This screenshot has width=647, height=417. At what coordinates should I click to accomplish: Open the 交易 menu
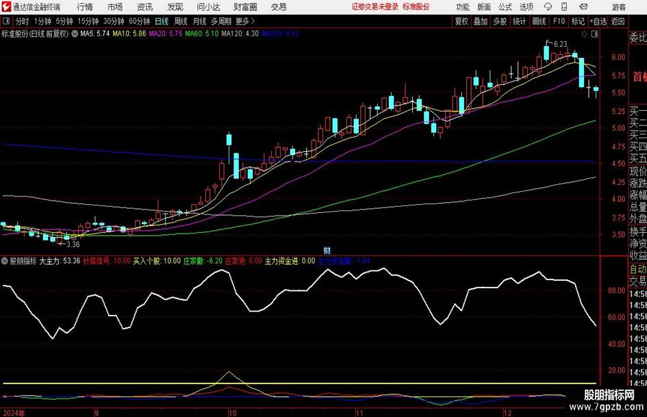point(279,7)
